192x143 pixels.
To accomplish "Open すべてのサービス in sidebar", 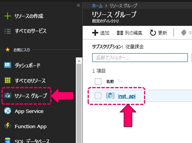I will [x=30, y=31].
